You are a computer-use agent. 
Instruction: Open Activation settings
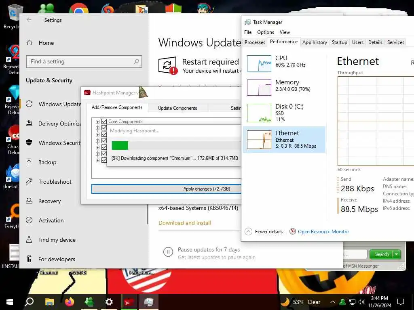[x=45, y=220]
